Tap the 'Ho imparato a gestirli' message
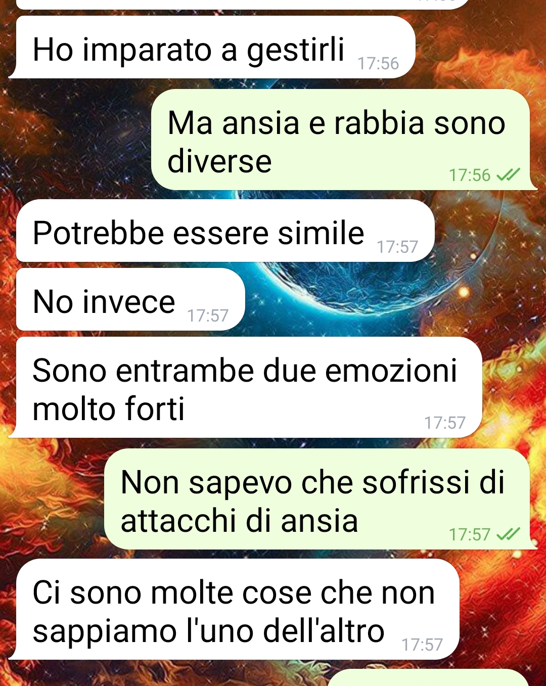 (x=212, y=47)
